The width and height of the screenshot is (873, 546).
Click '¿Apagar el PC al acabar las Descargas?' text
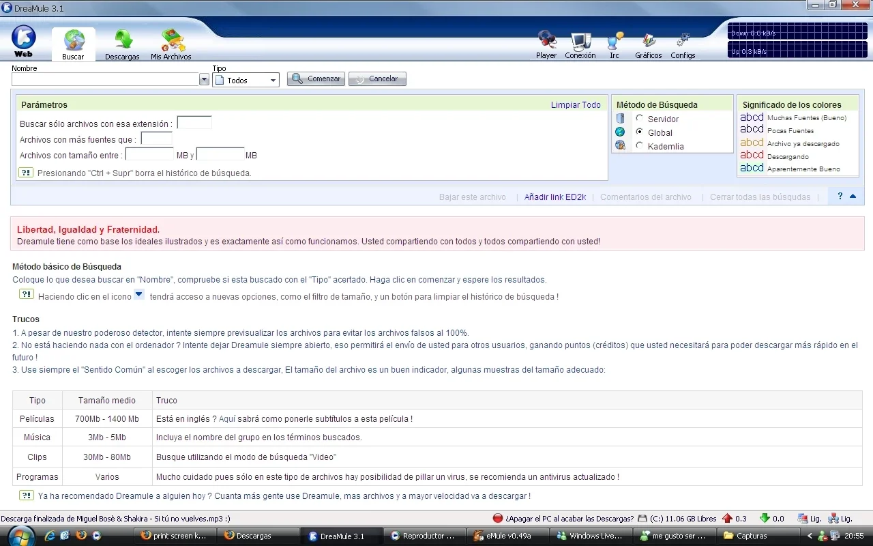click(569, 519)
